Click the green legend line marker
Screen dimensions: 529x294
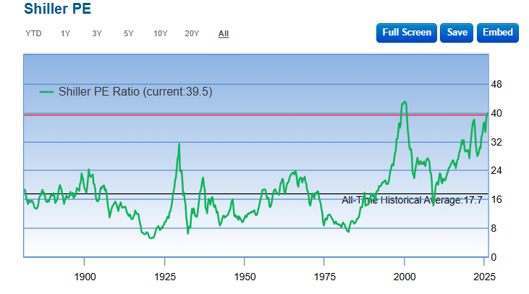coord(46,92)
